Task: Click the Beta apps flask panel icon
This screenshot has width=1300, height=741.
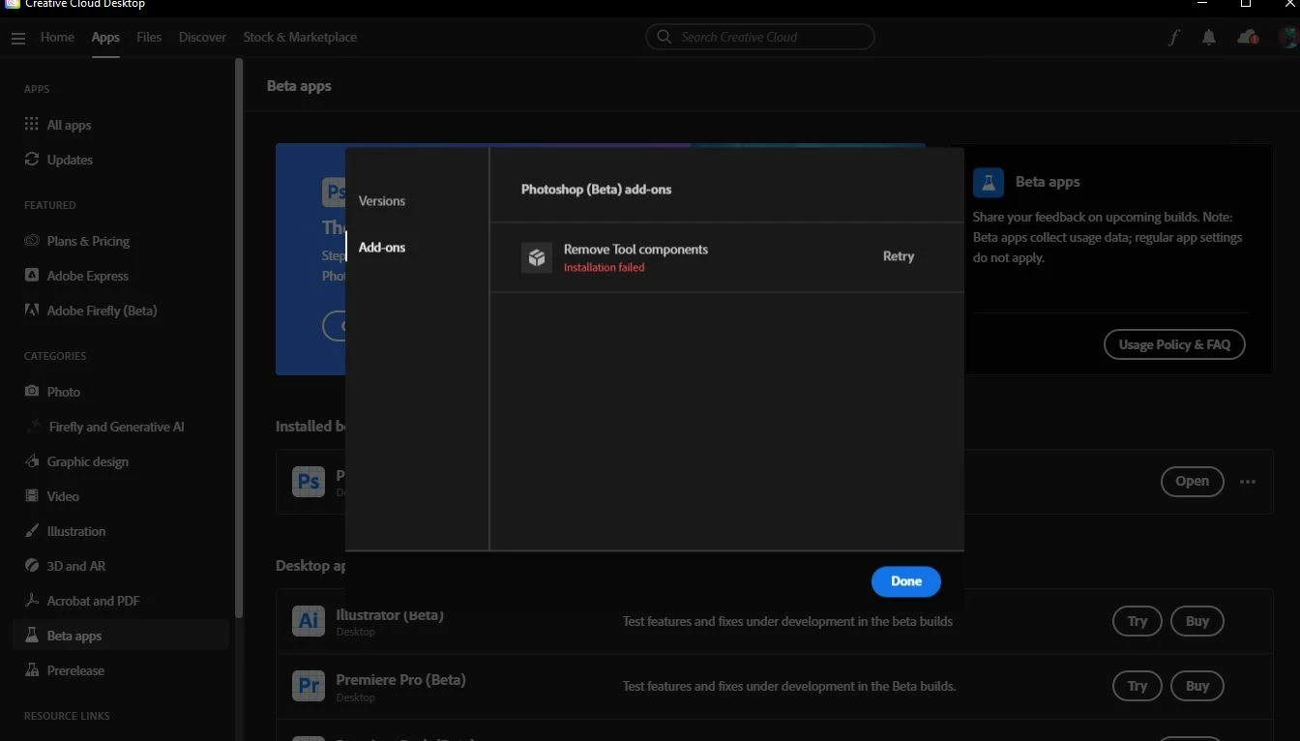Action: coord(989,182)
